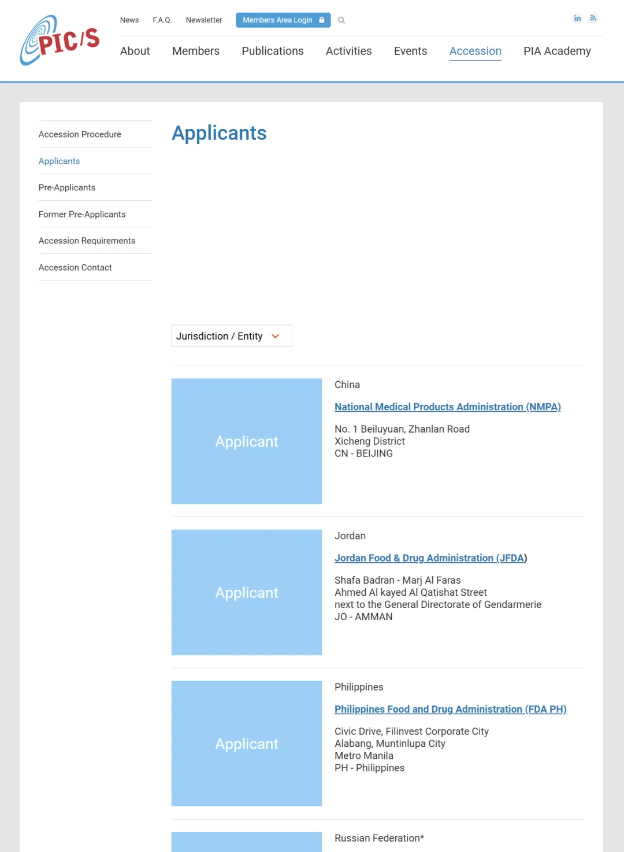Image resolution: width=624 pixels, height=852 pixels.
Task: Select the PIA Academy menu item
Action: click(557, 51)
